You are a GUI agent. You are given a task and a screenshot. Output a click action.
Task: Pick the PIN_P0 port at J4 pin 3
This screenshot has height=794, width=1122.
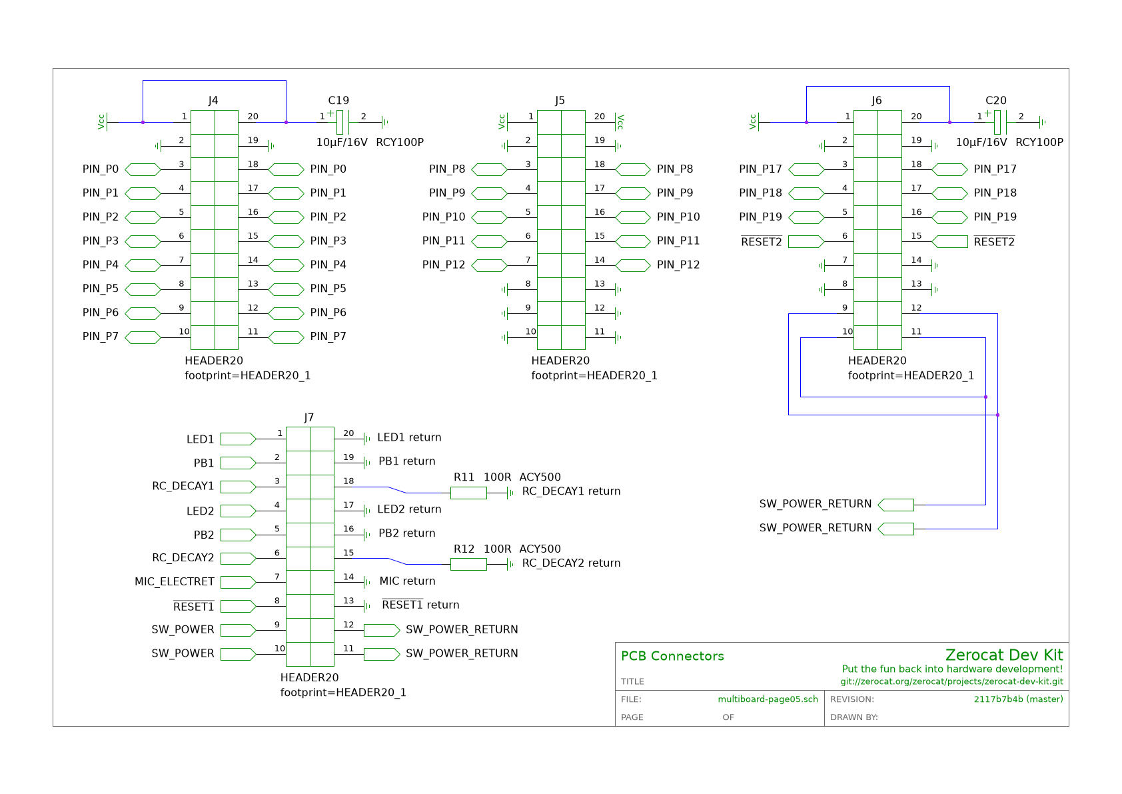point(143,169)
